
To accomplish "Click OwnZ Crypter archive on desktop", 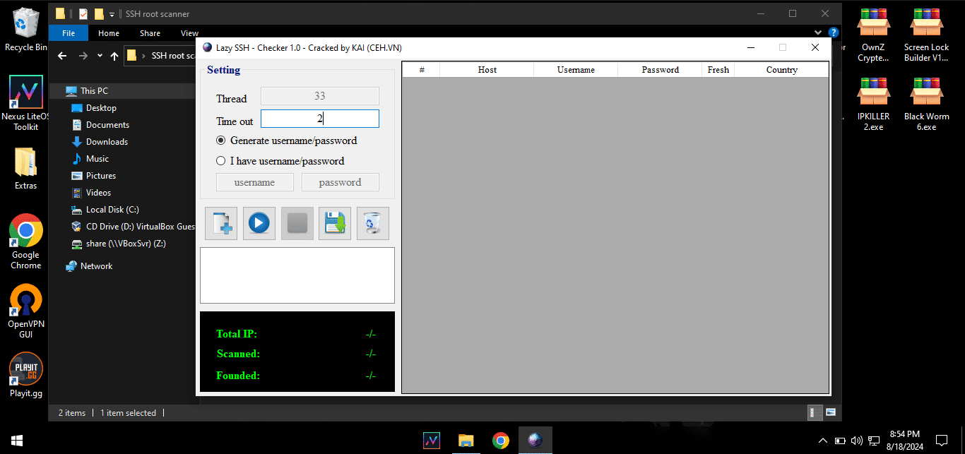I will pos(873,35).
